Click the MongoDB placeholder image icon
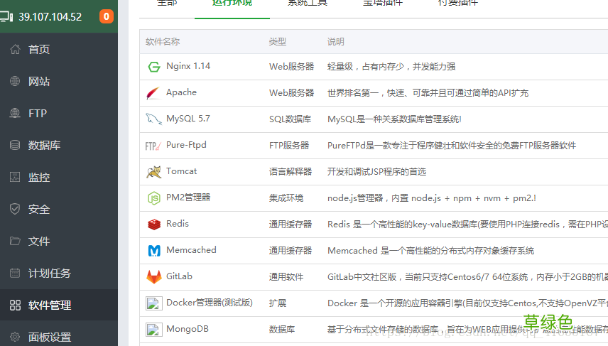 click(154, 330)
